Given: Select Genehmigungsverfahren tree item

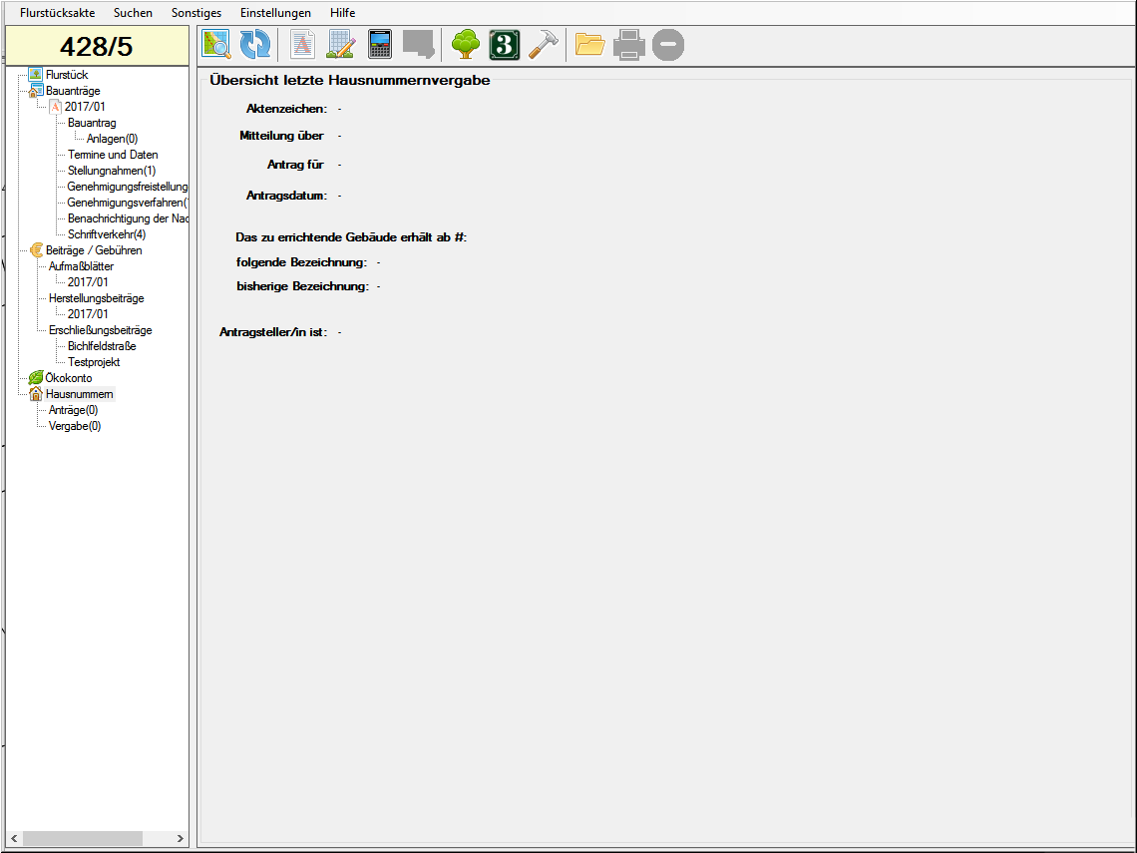Looking at the screenshot, I should point(128,203).
